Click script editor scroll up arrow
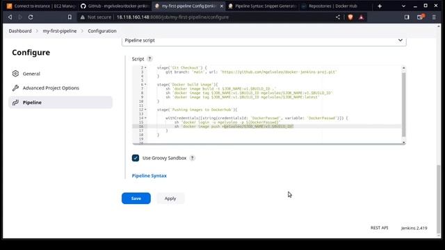Viewport: 445px width, 250px height. (403, 68)
